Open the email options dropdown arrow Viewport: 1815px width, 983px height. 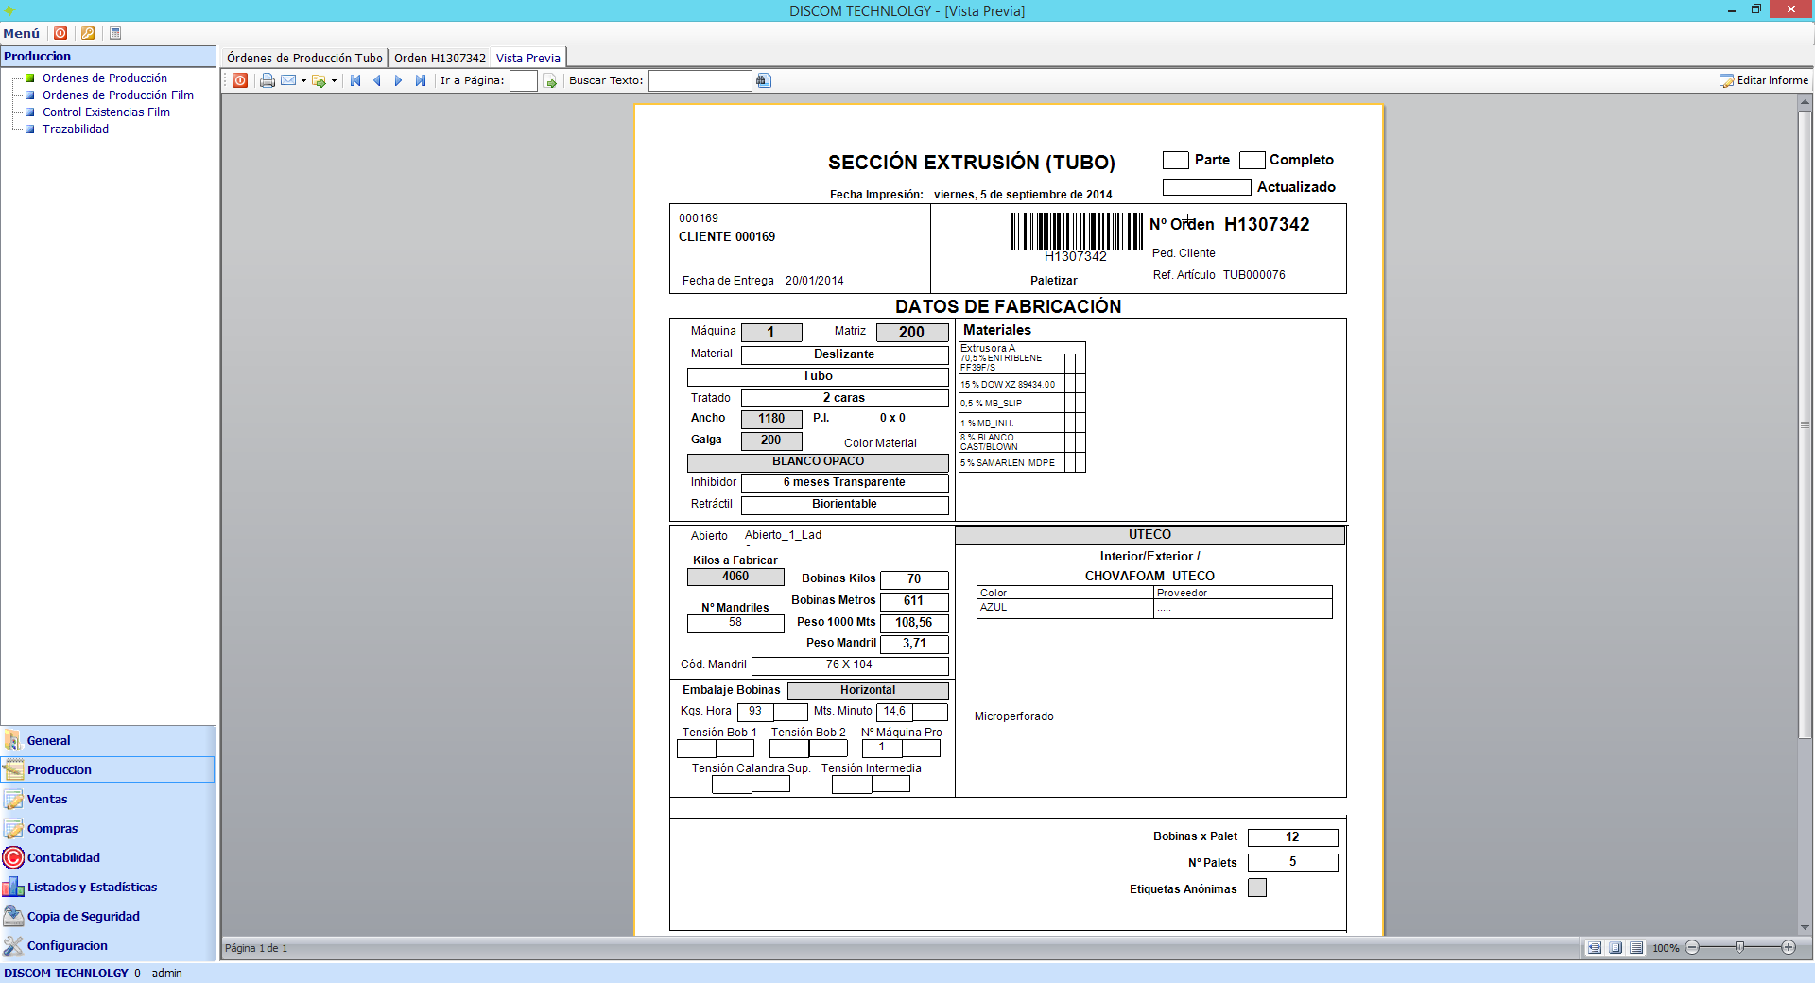303,81
